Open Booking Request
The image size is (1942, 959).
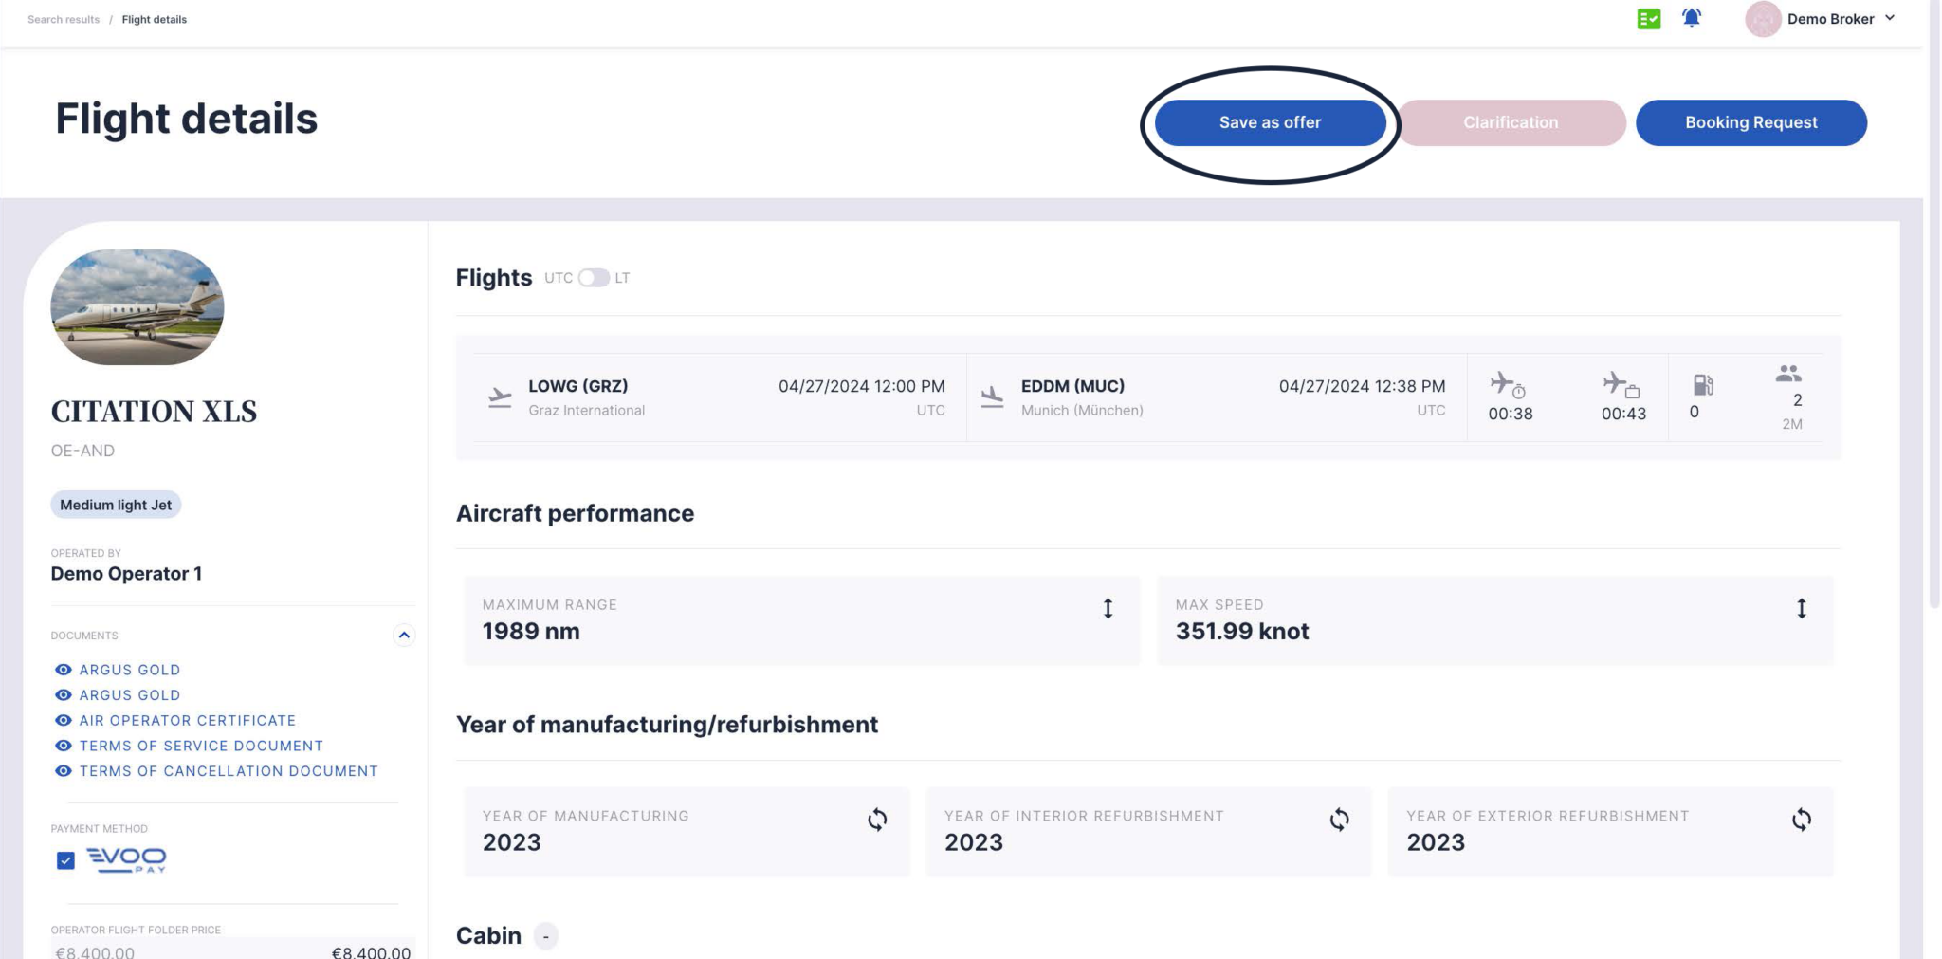pyautogui.click(x=1750, y=122)
